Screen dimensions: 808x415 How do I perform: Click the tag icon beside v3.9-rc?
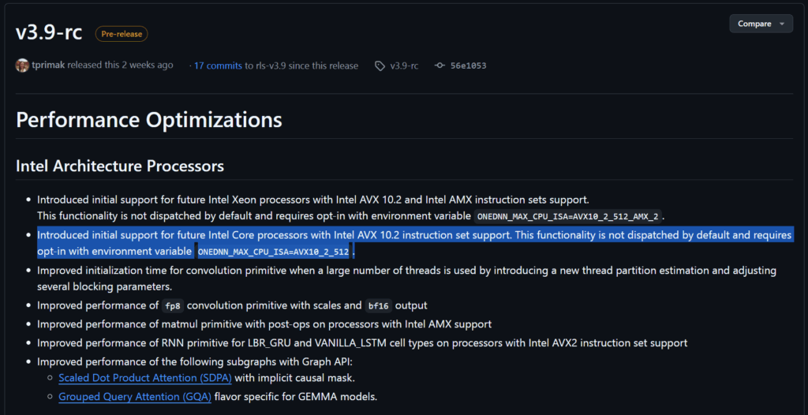380,66
